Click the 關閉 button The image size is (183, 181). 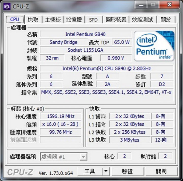(162, 171)
